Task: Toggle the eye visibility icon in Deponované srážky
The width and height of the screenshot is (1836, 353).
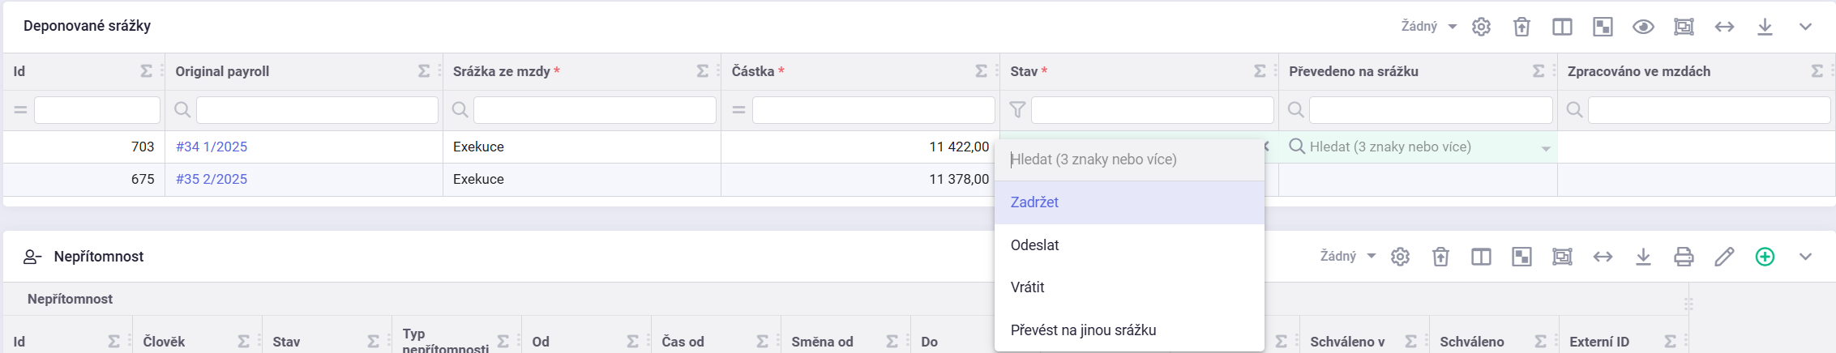Action: tap(1643, 27)
